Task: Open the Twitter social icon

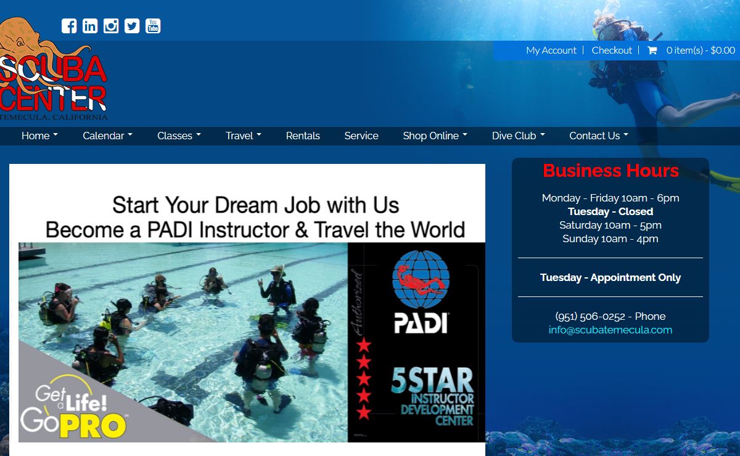Action: tap(132, 26)
